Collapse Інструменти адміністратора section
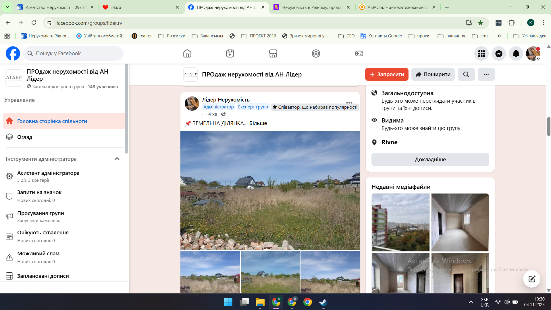 (117, 159)
